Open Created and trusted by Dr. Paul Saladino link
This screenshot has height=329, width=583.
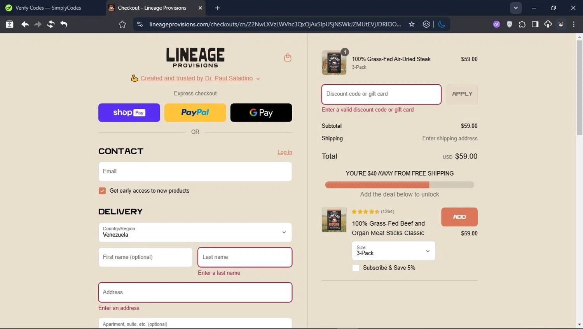point(197,78)
